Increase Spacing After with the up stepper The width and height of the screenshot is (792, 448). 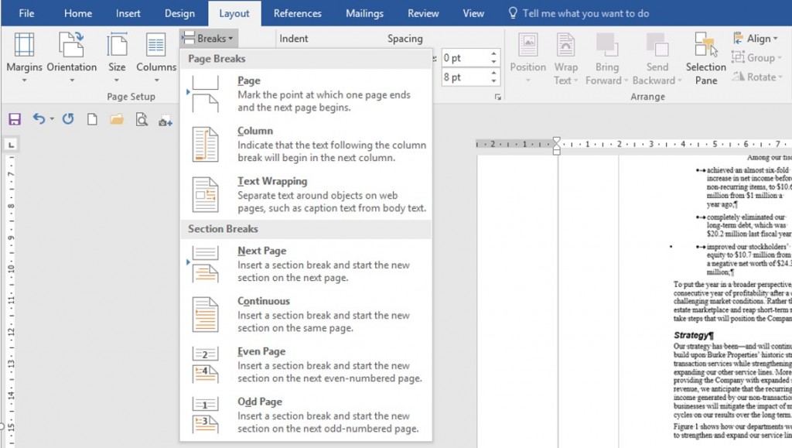(x=493, y=71)
